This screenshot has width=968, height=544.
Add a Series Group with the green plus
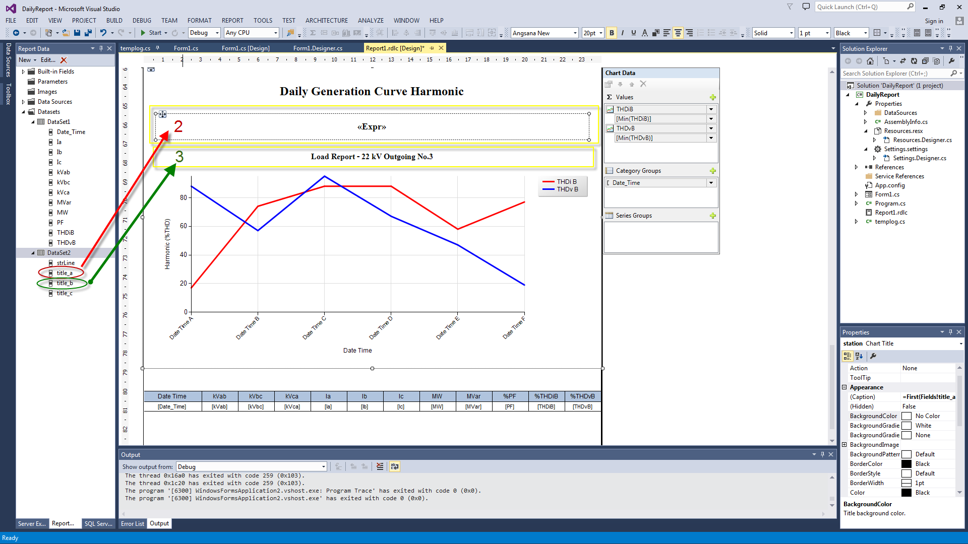712,216
